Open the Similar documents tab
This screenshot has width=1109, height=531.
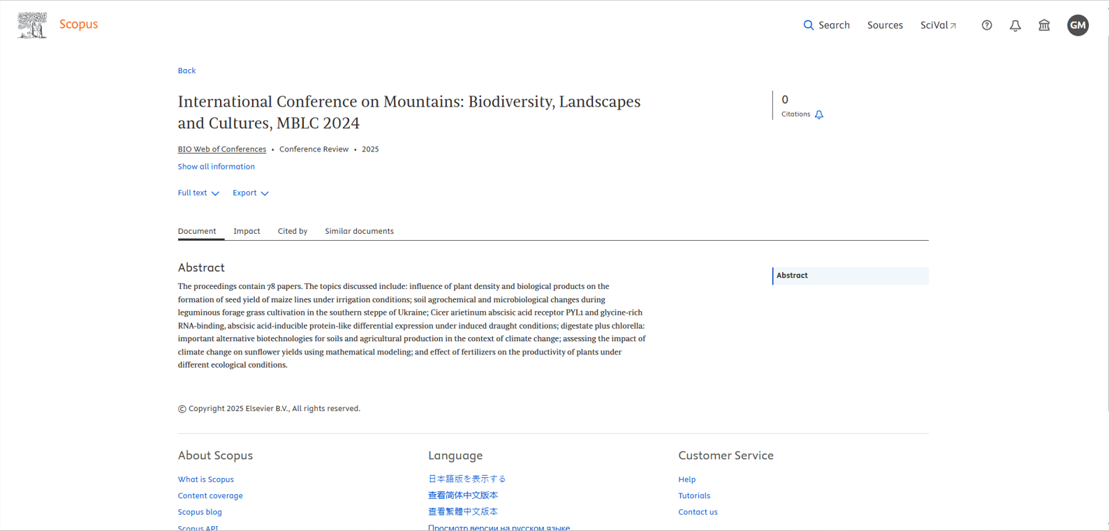pyautogui.click(x=359, y=231)
